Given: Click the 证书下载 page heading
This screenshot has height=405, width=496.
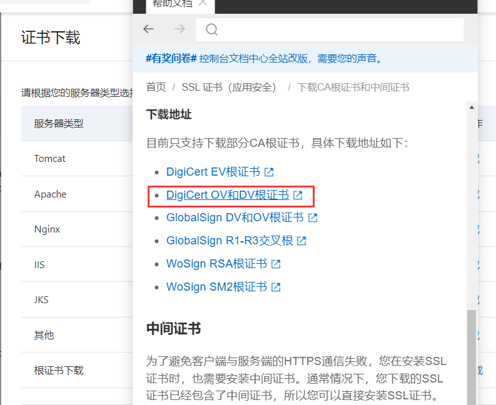Looking at the screenshot, I should click(x=51, y=37).
